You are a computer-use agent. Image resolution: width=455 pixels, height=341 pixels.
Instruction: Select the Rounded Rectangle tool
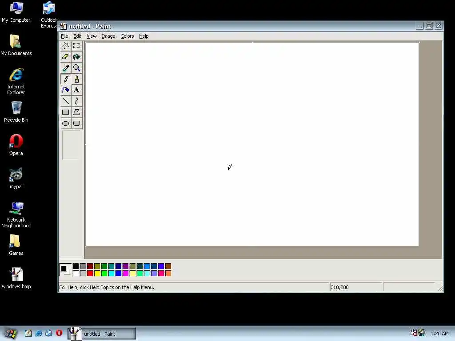[76, 123]
